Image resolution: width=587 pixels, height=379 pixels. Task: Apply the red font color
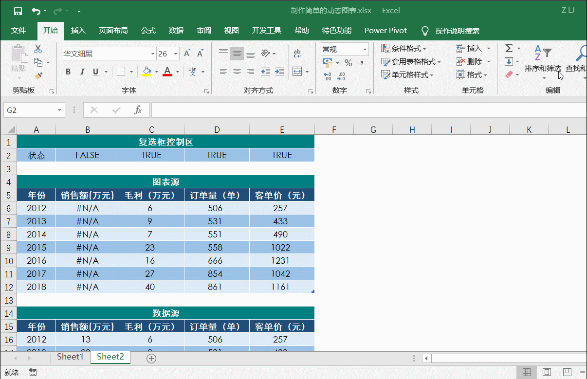pos(167,72)
